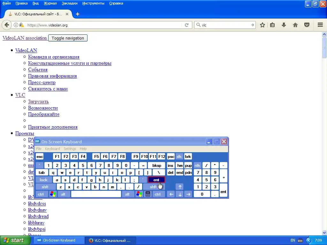Viewport: 327px width, 245px height.
Task: Click the URL address field
Action: (x=104, y=25)
